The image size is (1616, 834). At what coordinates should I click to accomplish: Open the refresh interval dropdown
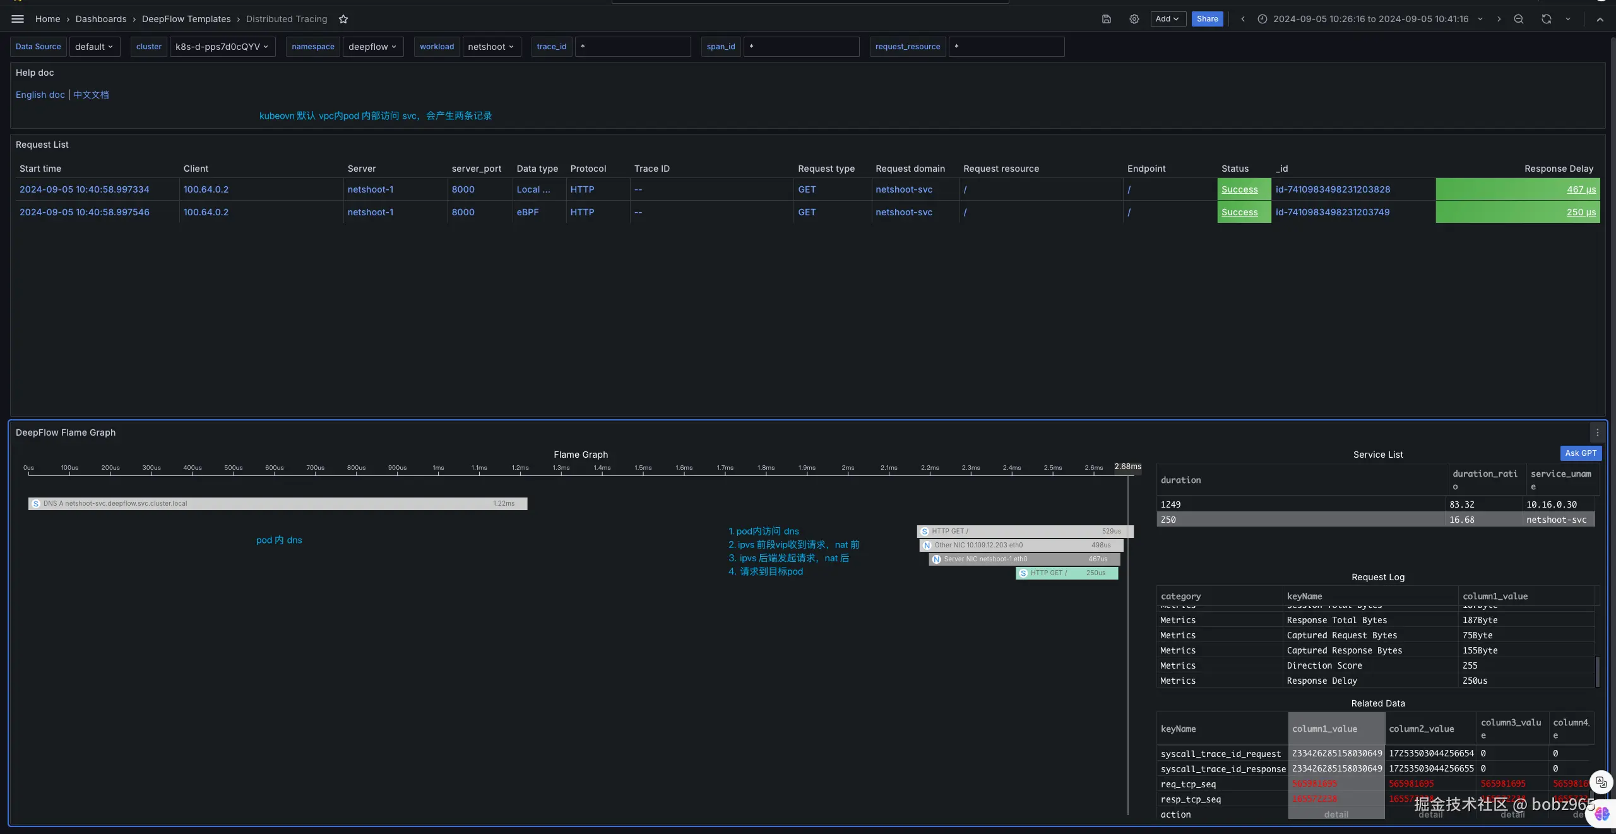point(1568,19)
